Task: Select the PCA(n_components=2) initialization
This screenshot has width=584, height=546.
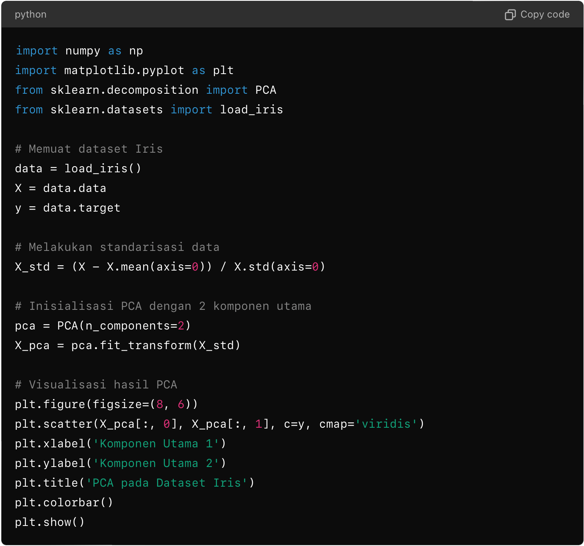Action: point(102,325)
